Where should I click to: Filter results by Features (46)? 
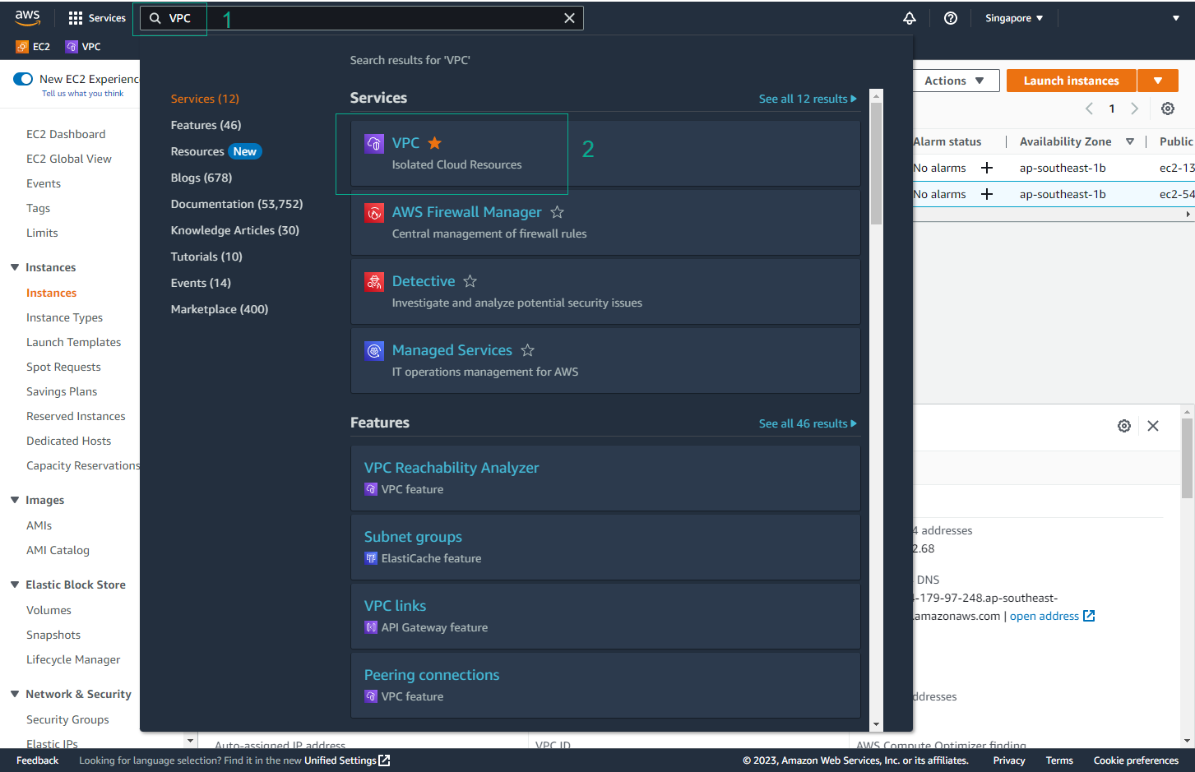point(206,125)
